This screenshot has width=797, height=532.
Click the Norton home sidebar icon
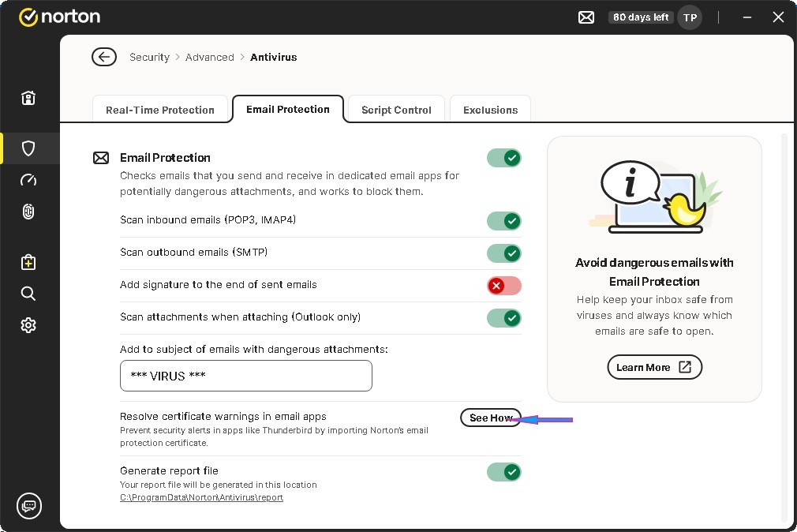28,98
